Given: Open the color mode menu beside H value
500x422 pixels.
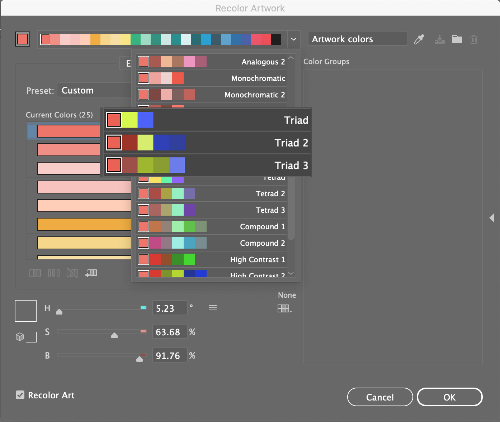Looking at the screenshot, I should pyautogui.click(x=213, y=308).
